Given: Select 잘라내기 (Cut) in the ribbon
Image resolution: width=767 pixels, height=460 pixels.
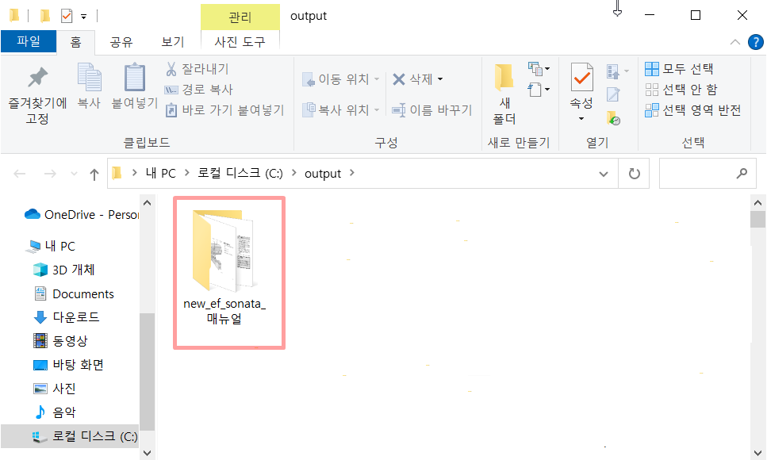Looking at the screenshot, I should [198, 69].
